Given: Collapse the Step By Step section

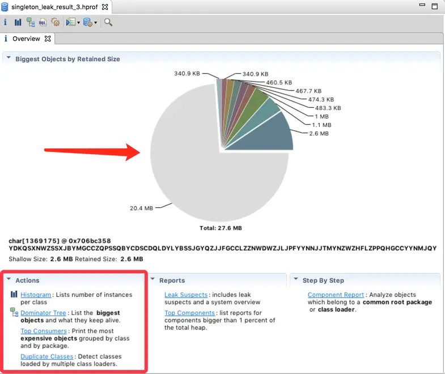Looking at the screenshot, I should pos(296,279).
